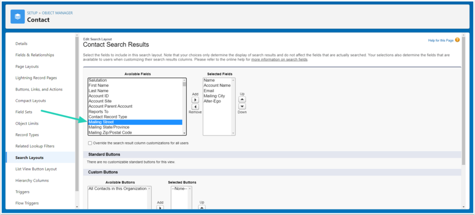
Task: Select Salutation in Available Fields
Action: (135, 80)
